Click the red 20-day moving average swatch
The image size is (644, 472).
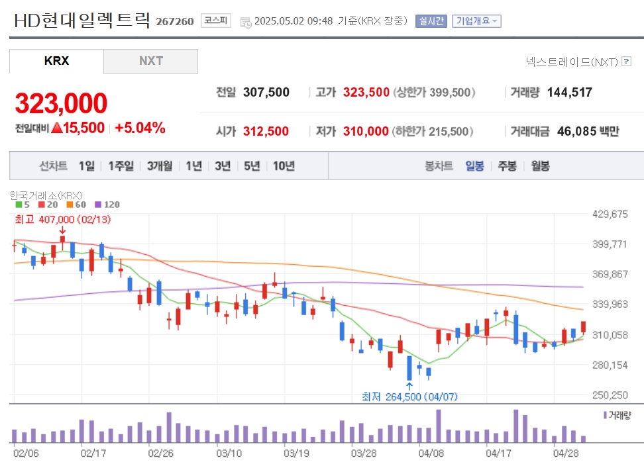click(x=42, y=205)
